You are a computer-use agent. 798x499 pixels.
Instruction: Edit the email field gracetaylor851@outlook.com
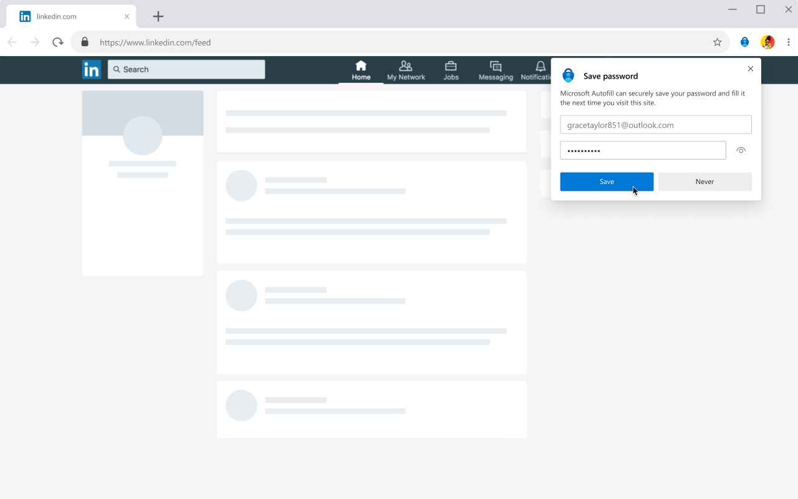(656, 125)
